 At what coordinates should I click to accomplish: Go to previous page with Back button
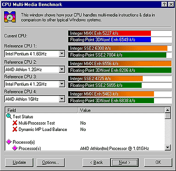tap(96, 162)
